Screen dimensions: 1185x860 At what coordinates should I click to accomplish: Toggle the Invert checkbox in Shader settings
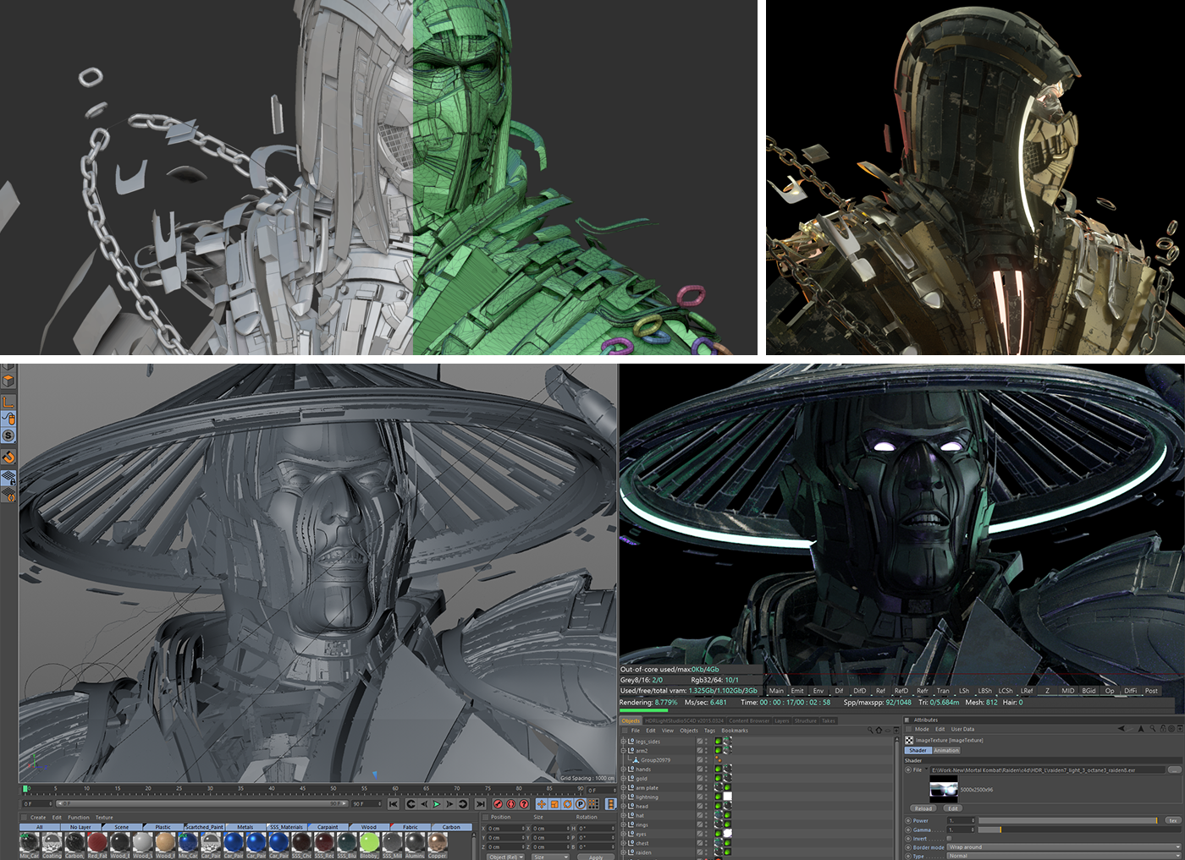tap(951, 839)
